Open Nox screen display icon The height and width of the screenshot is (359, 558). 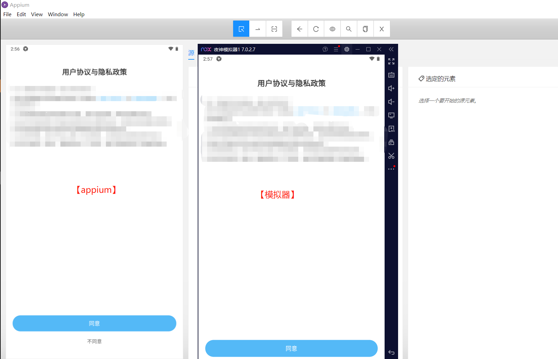pos(391,115)
